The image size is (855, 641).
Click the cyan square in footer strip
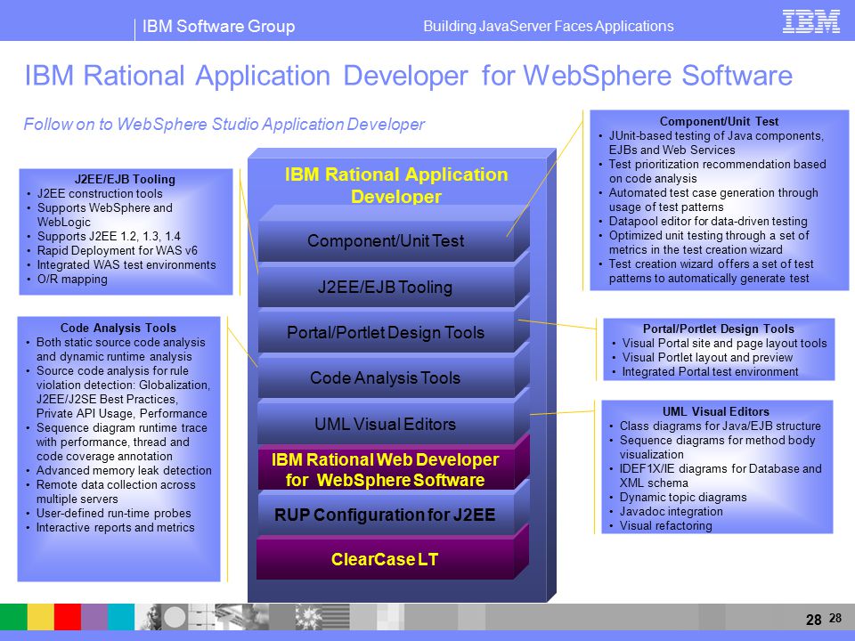click(x=121, y=617)
